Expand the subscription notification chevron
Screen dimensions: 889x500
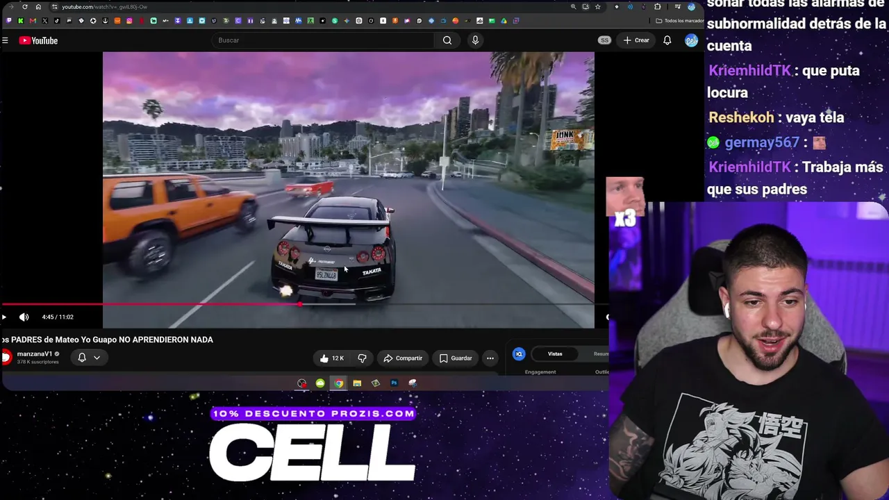coord(97,358)
